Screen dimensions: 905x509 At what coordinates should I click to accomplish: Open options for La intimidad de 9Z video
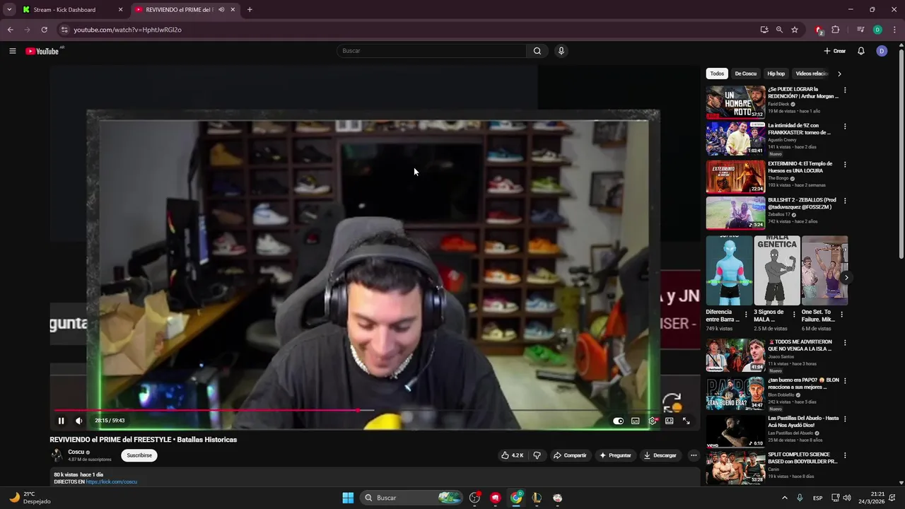(845, 127)
